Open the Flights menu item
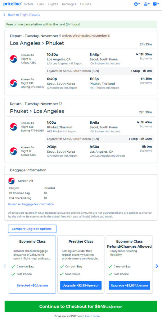162x319 pixels. pos(53,4)
